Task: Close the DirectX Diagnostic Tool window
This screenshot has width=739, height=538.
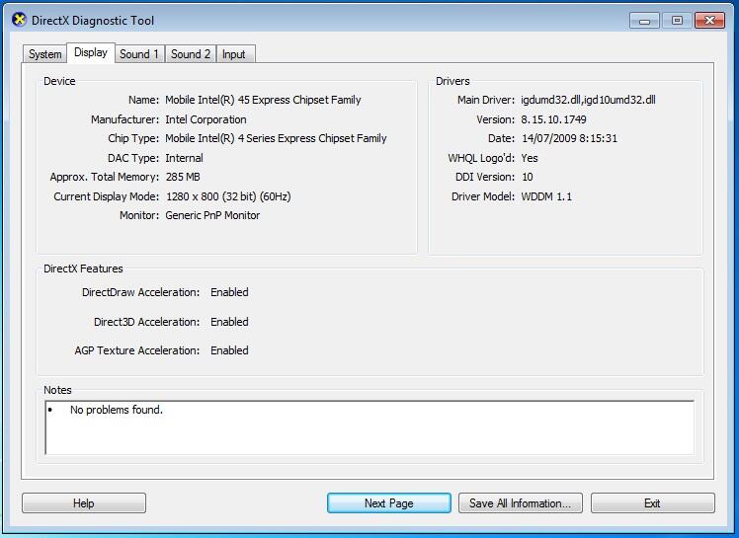Action: click(709, 21)
